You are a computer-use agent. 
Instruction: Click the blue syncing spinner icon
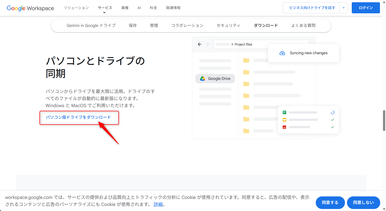(x=332, y=112)
